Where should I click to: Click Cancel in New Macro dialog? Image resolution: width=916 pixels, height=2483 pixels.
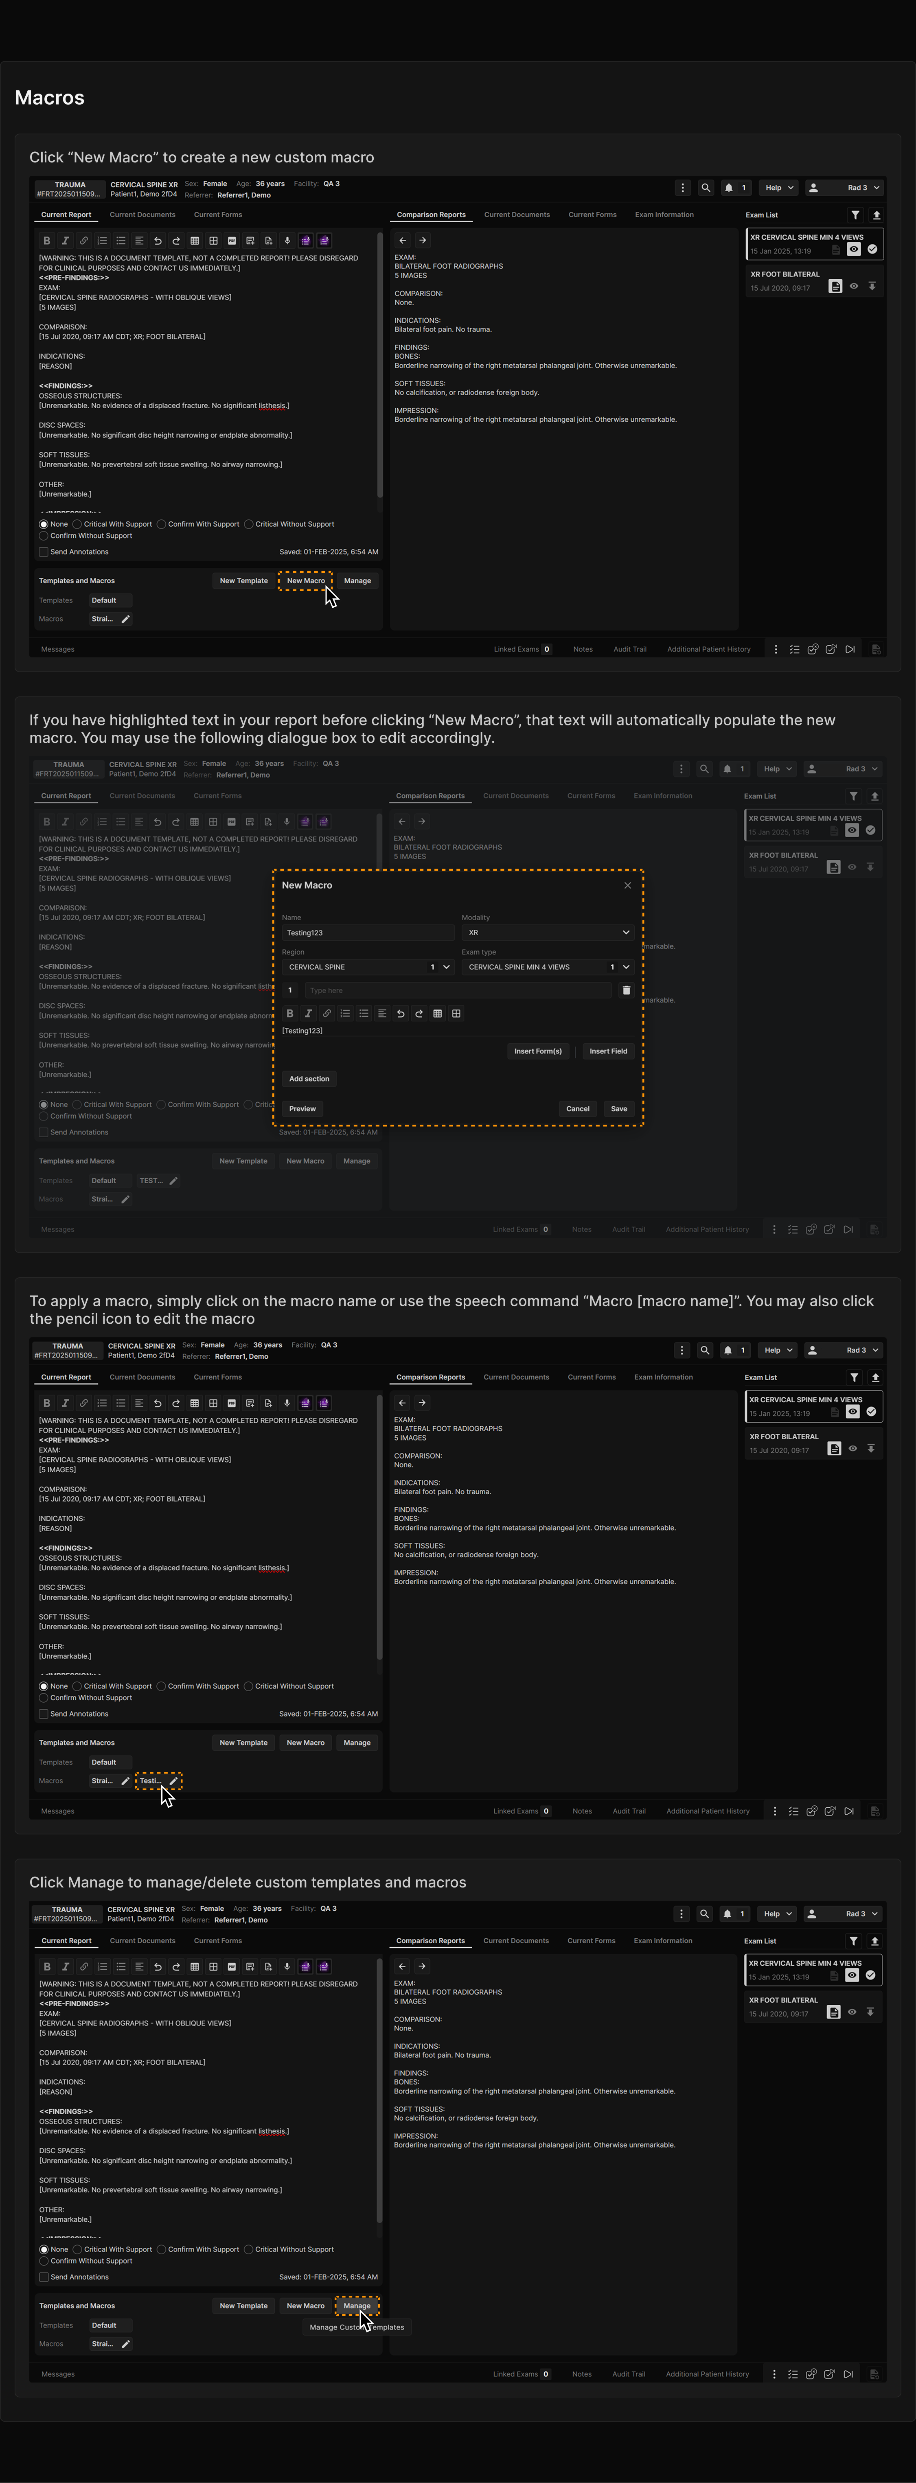(578, 1108)
